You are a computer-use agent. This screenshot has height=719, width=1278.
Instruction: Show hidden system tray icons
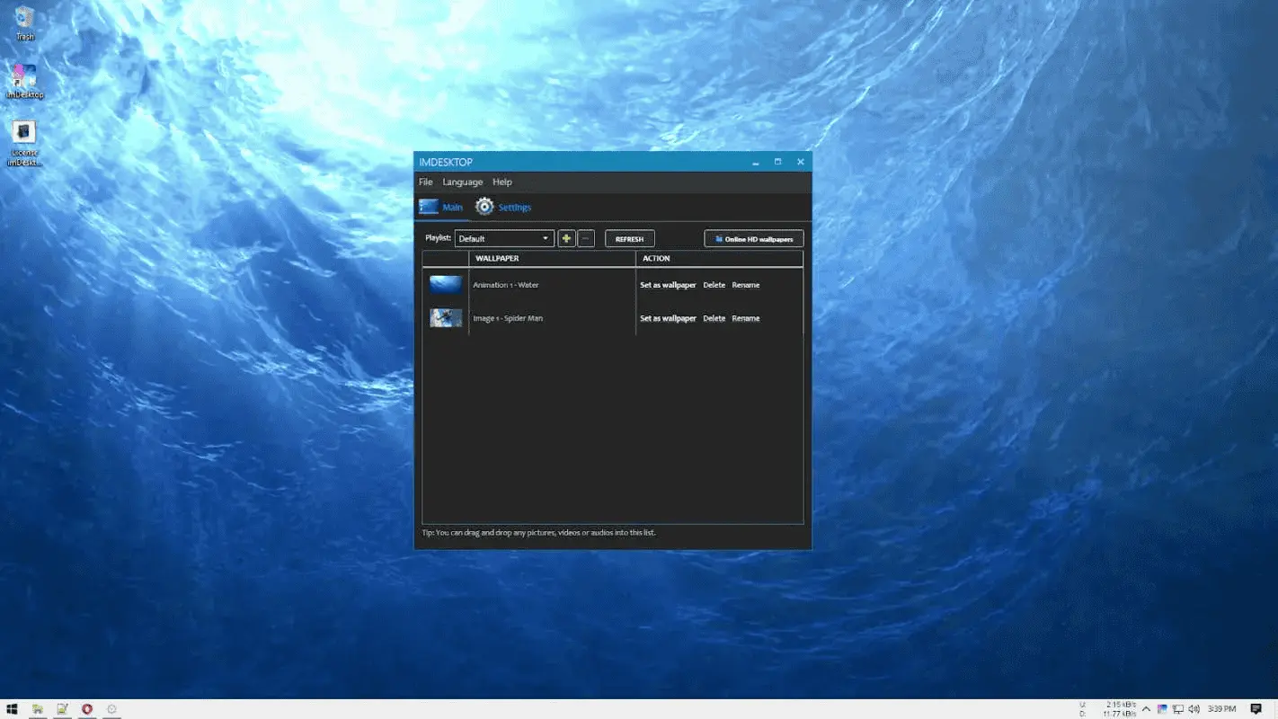click(1146, 709)
